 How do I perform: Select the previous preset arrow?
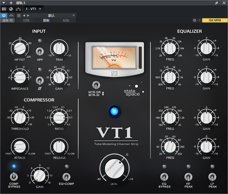(24, 15)
